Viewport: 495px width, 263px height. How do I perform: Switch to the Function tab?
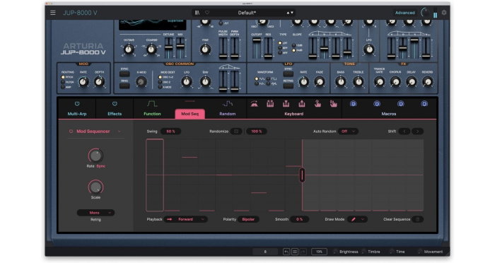tap(152, 114)
